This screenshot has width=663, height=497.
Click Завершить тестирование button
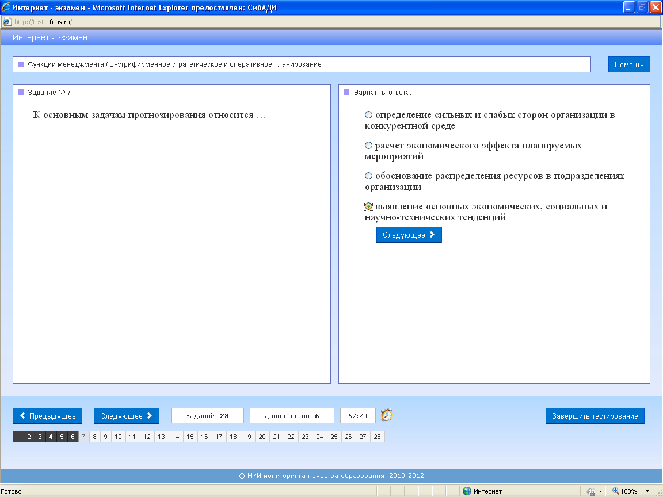coord(595,416)
